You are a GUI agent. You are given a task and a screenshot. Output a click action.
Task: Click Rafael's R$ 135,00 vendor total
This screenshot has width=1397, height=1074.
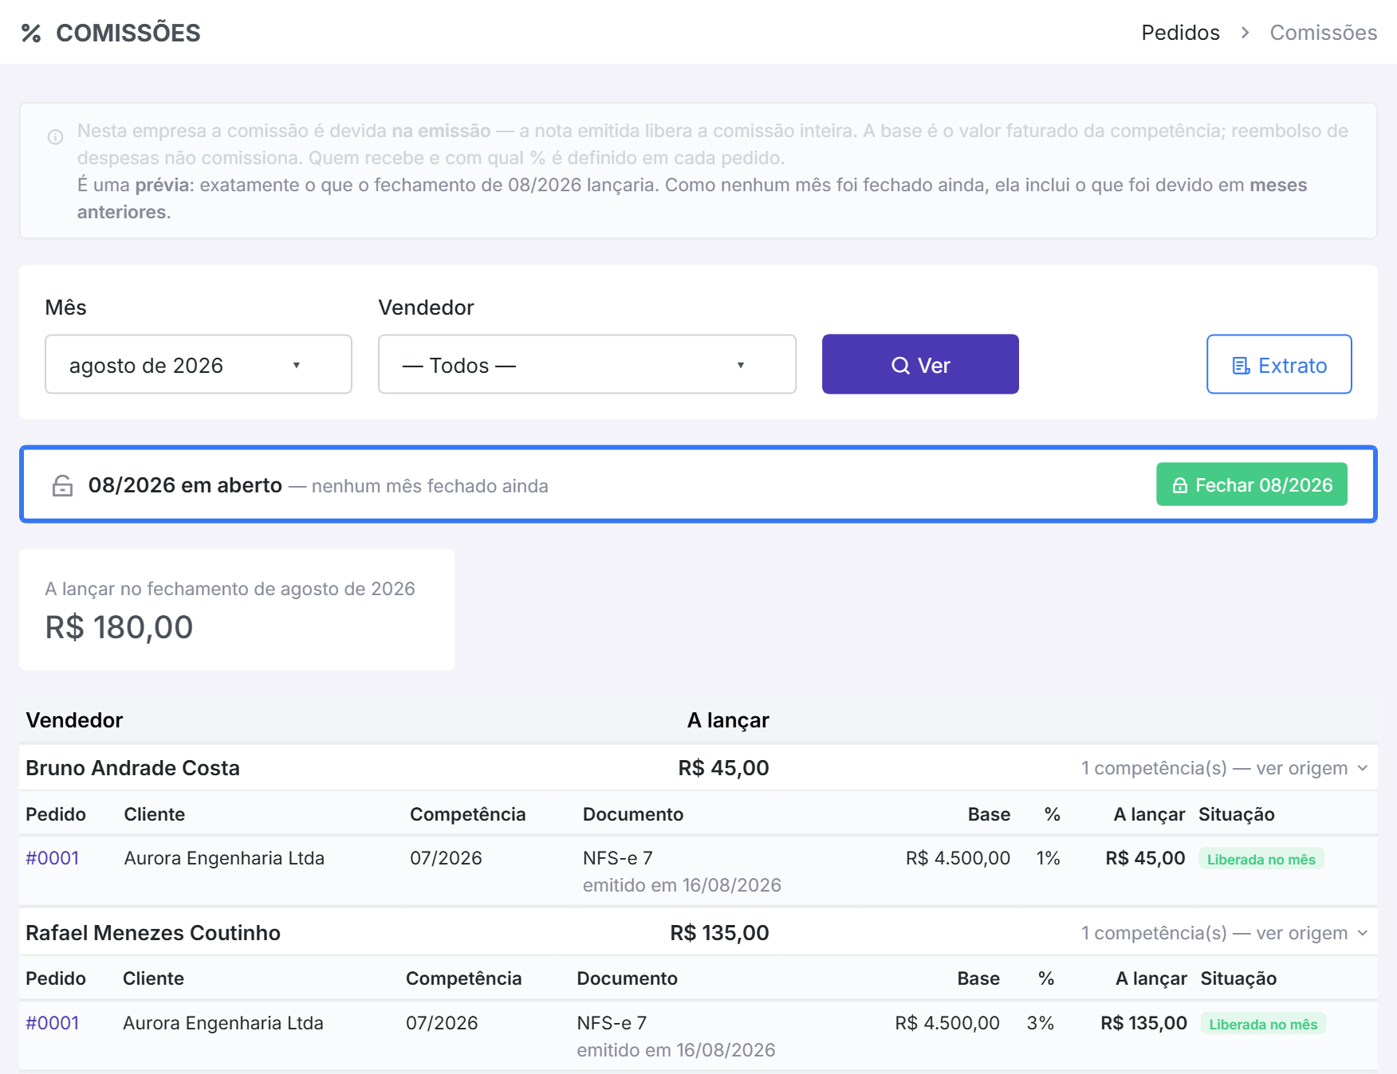click(719, 933)
